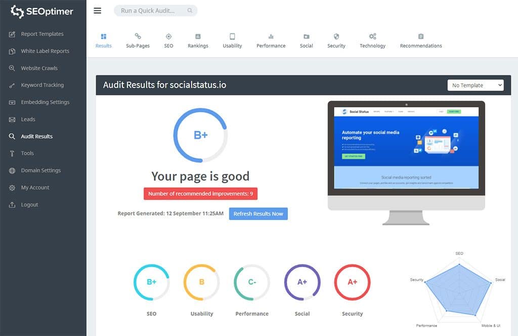Screen dimensions: 518x336
Task: Open the Report Templates sidebar item
Action: click(x=42, y=34)
